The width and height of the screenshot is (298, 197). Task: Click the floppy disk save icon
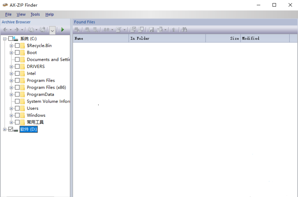click(x=151, y=30)
